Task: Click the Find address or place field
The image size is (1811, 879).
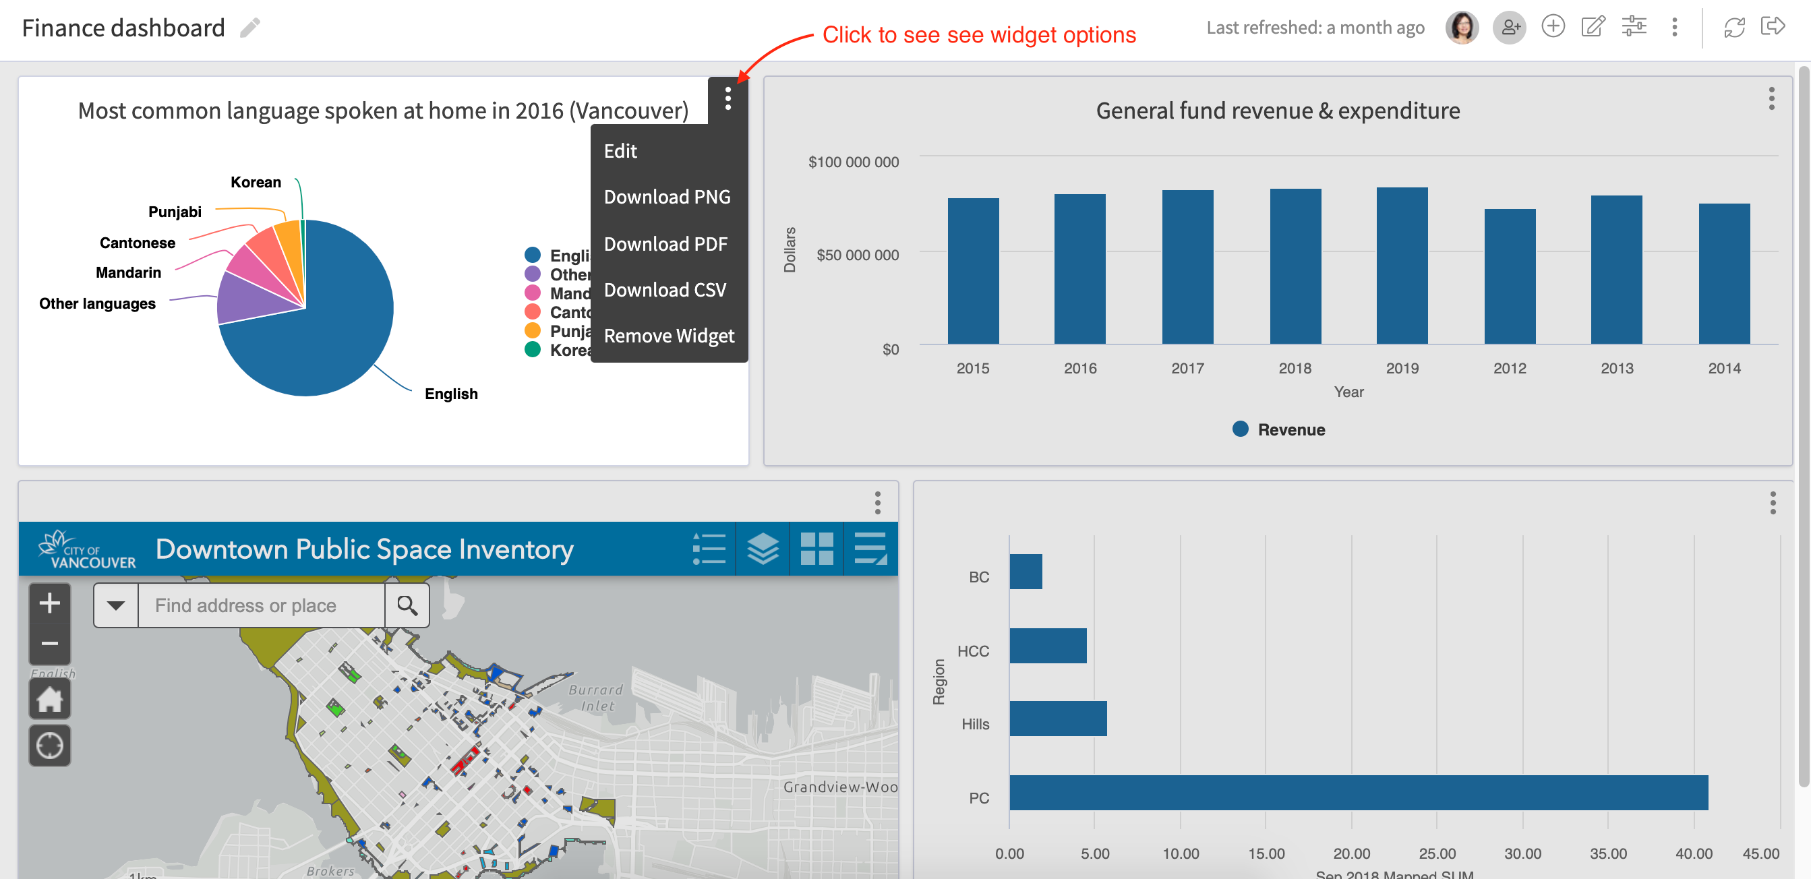Action: pyautogui.click(x=262, y=605)
